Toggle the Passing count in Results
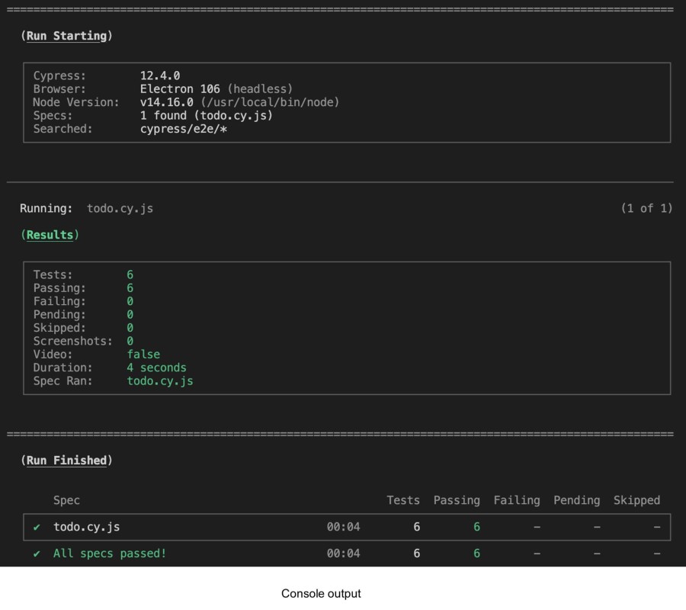This screenshot has height=610, width=686. (130, 287)
